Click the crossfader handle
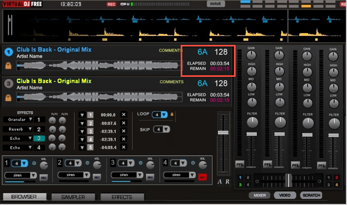 pos(288,180)
